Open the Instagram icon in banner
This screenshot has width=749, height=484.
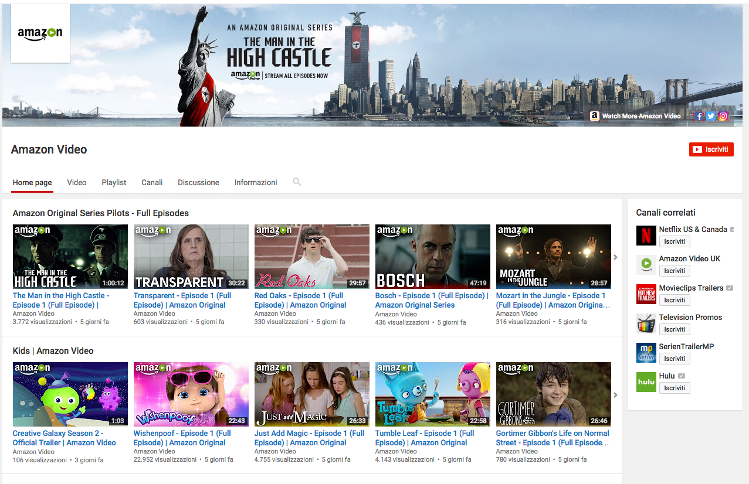point(723,116)
